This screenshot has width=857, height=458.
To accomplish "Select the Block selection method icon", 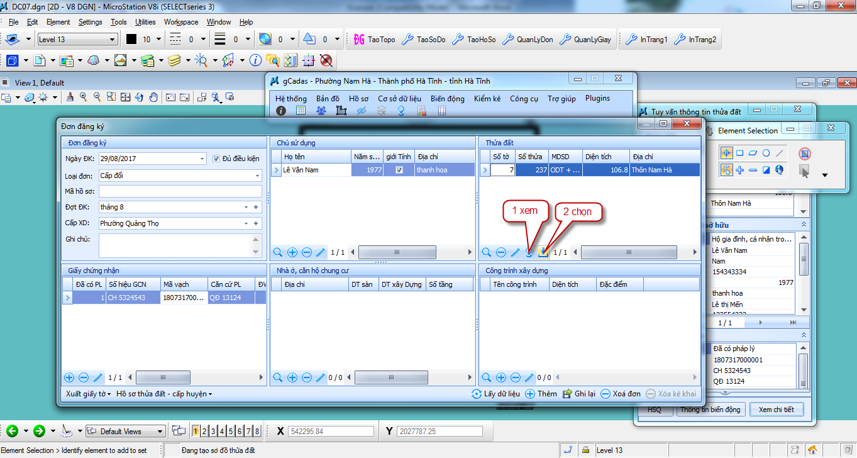I will coord(739,153).
